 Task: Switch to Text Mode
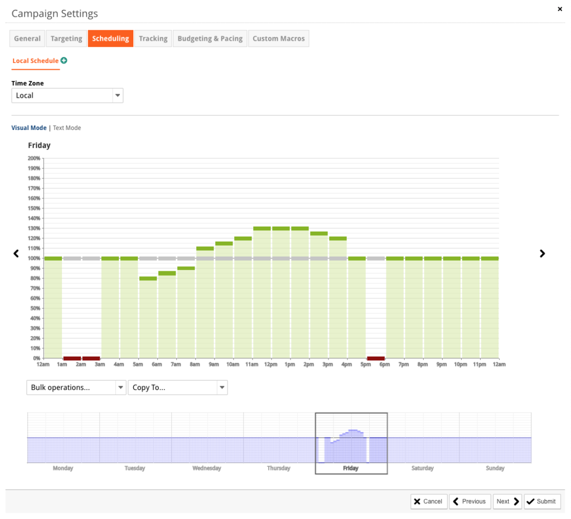pos(67,128)
